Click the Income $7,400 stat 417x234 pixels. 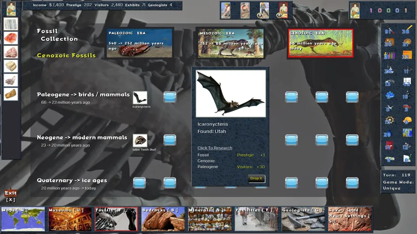tap(48, 5)
